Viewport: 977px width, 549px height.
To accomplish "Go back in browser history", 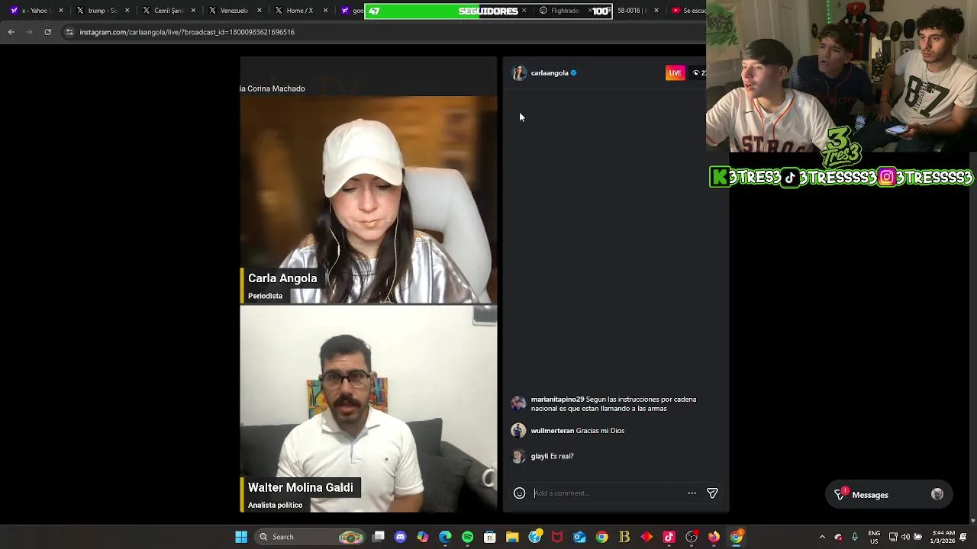I will 11,32.
